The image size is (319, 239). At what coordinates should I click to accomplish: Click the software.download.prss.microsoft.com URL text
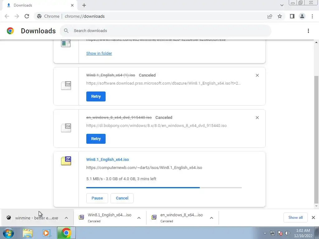coord(163,83)
